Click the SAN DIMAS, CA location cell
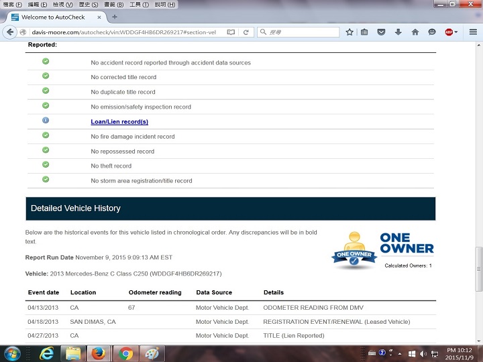This screenshot has height=362, width=483. 93,322
